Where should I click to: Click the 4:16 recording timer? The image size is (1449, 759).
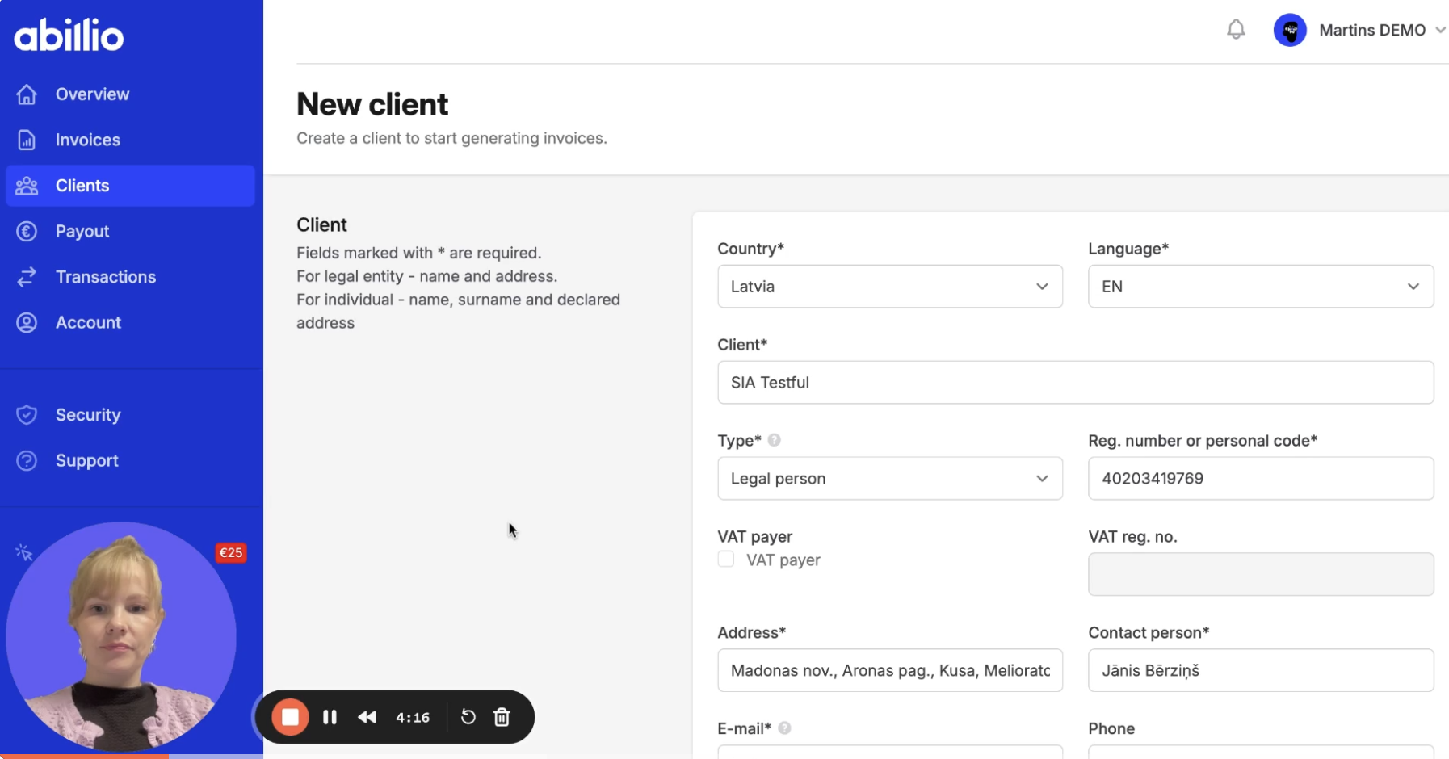pos(413,717)
